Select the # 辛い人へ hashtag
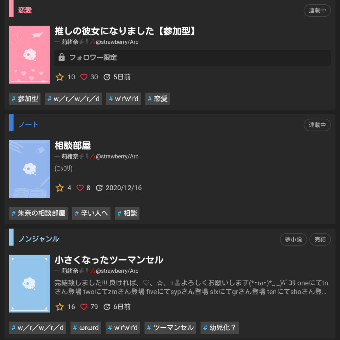Image resolution: width=340 pixels, height=340 pixels. (91, 213)
